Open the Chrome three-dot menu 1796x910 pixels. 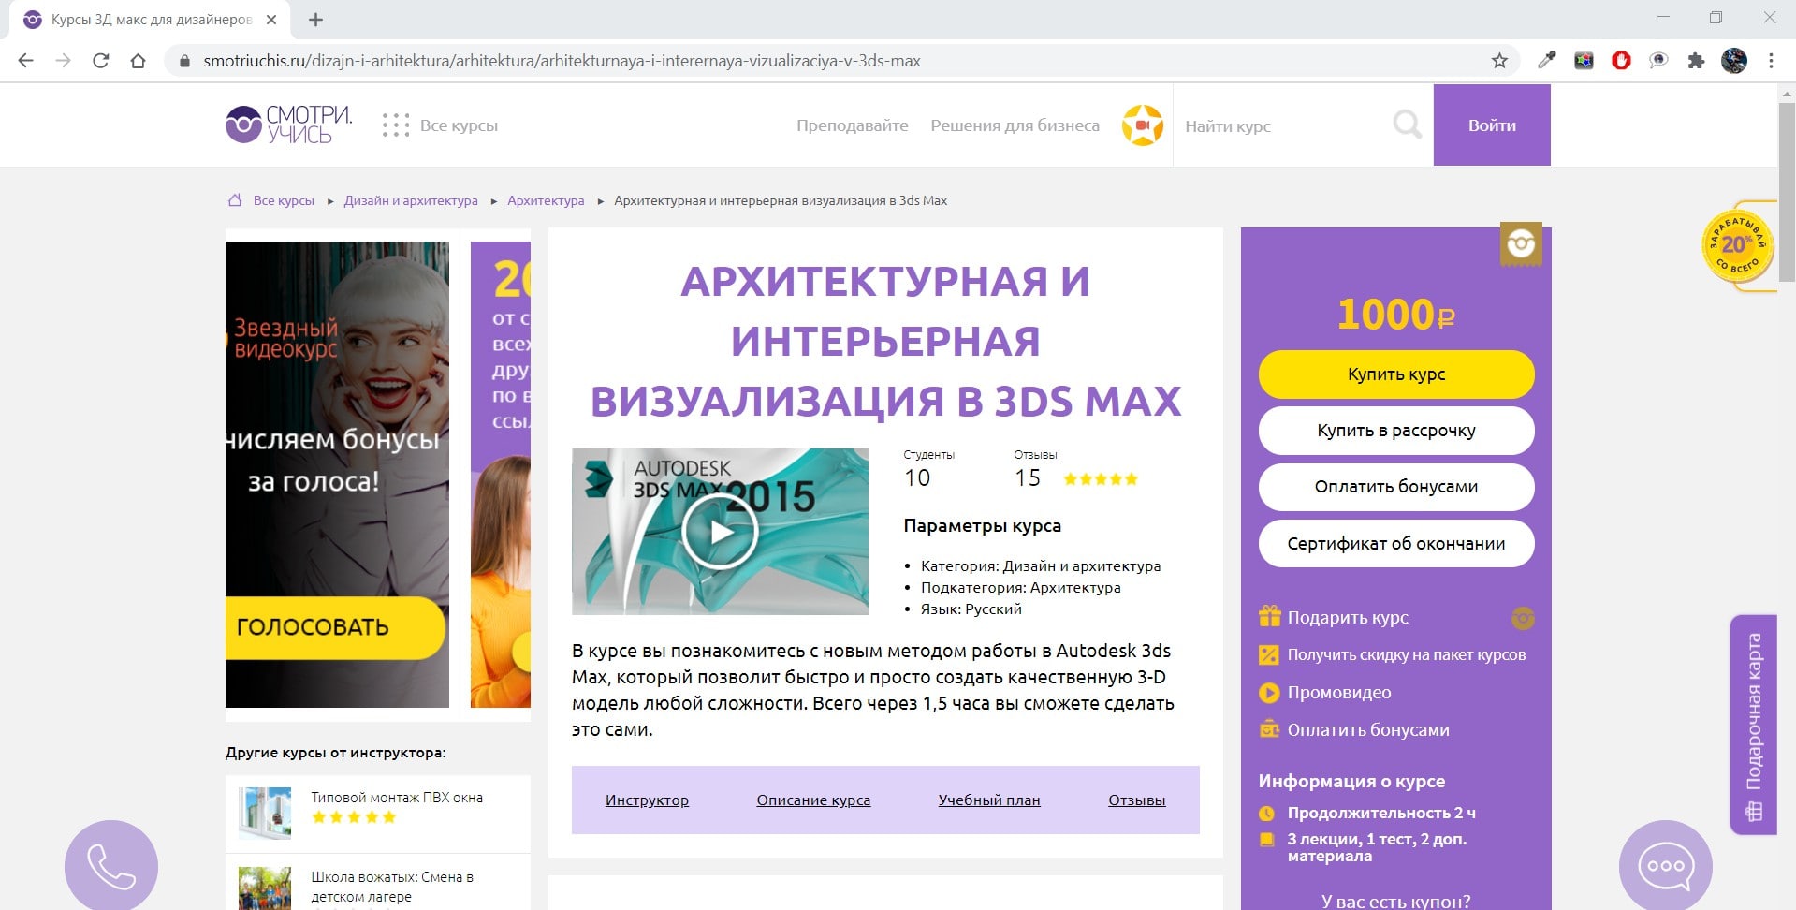[x=1771, y=61]
